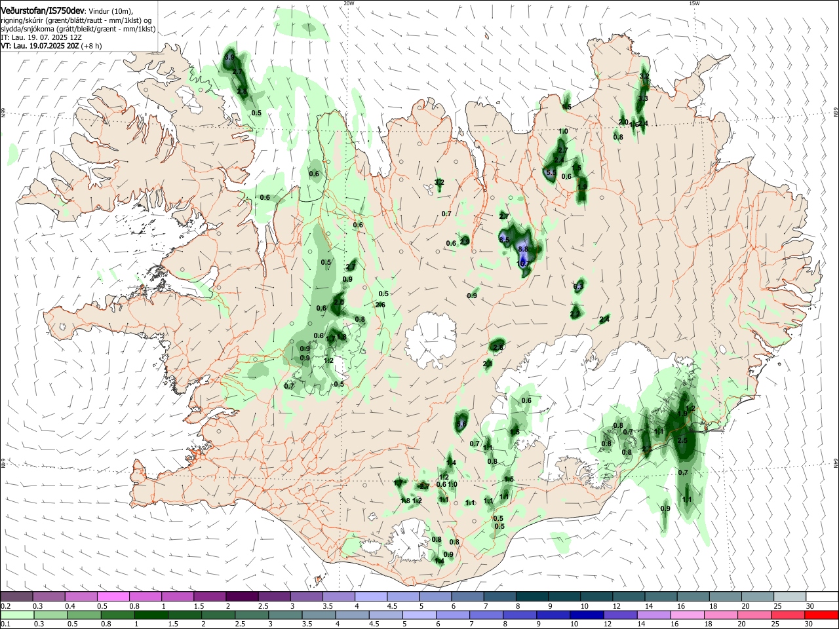
Task: Pick the dark purple 2–2.5 upper legend swatch
Action: point(241,597)
